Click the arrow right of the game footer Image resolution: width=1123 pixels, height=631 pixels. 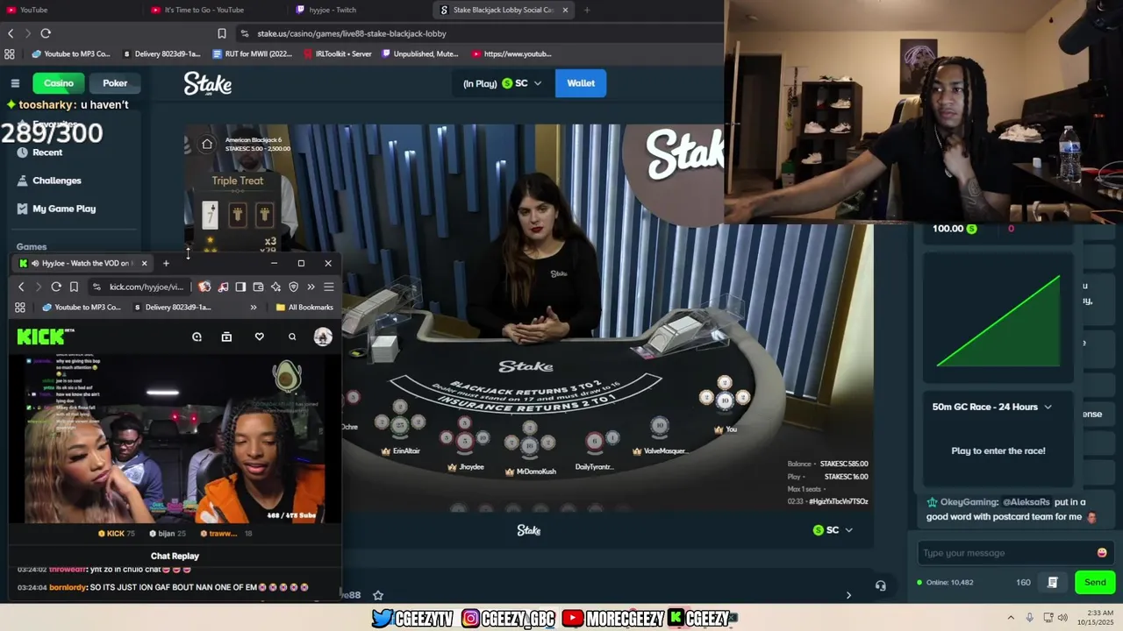pos(848,595)
